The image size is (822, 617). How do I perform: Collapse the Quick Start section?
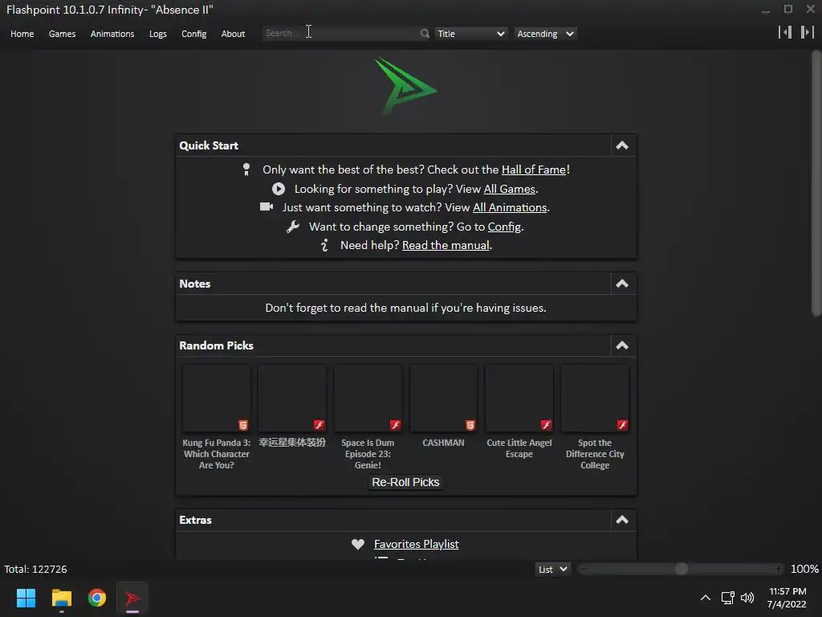(x=622, y=145)
